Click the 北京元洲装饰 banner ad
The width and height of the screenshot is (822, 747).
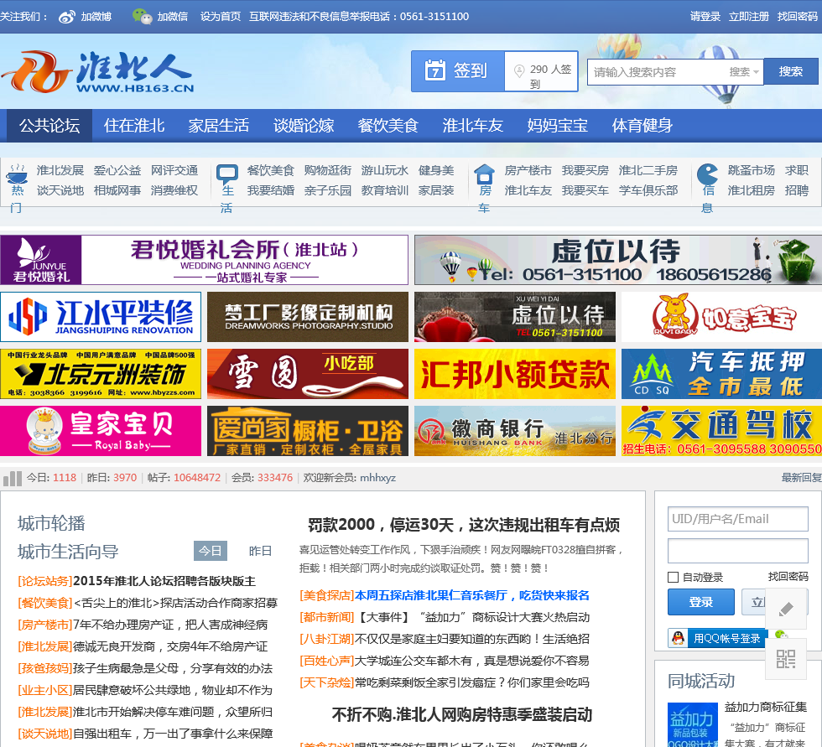point(101,374)
